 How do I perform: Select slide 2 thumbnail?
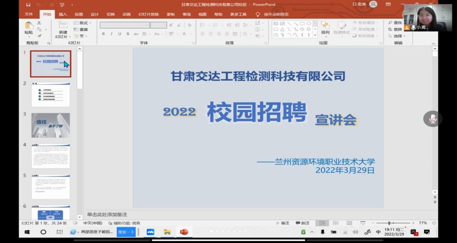click(x=51, y=95)
